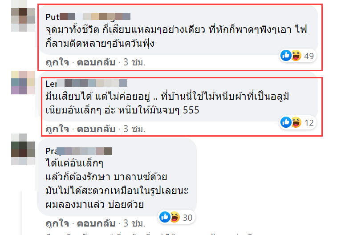
Task: Like the first comment via ถูกใจ
Action: [x=57, y=62]
